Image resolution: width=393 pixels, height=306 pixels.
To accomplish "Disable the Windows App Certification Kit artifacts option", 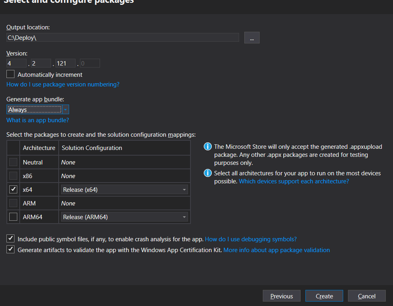I will coord(10,249).
